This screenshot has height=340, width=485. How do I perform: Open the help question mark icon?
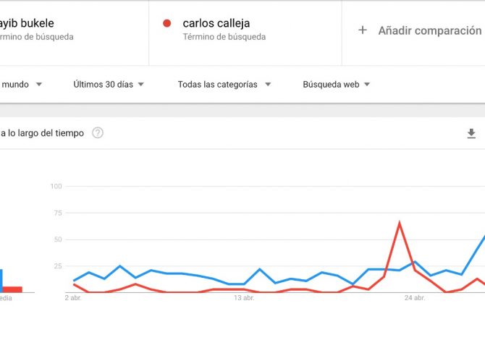click(98, 133)
